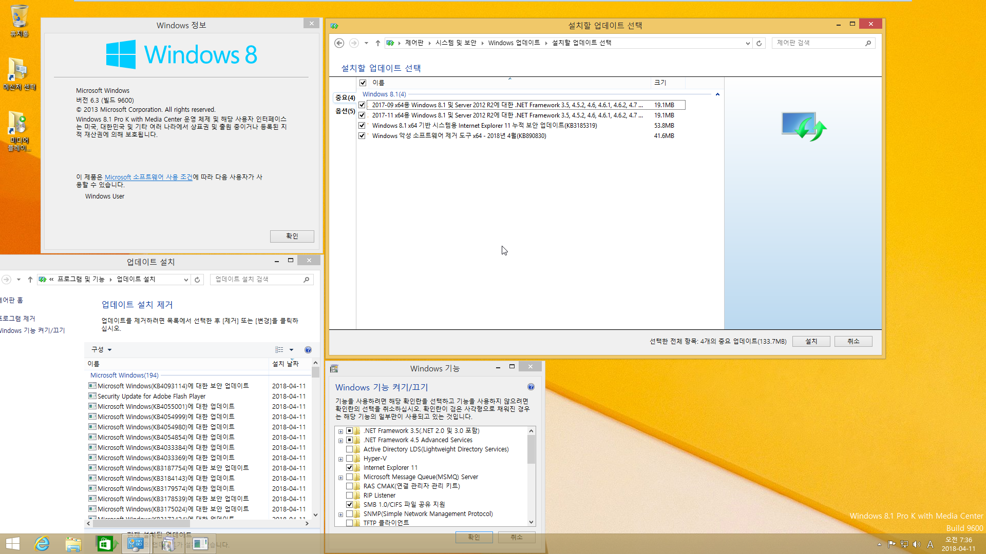Image resolution: width=986 pixels, height=554 pixels.
Task: Expand the SNMP feature node
Action: pos(340,515)
